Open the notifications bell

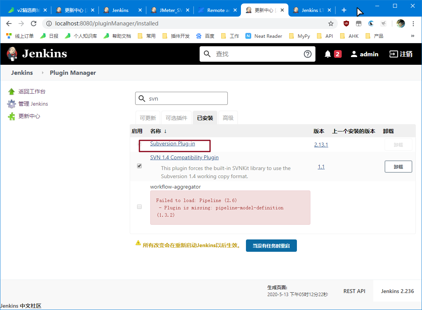327,54
